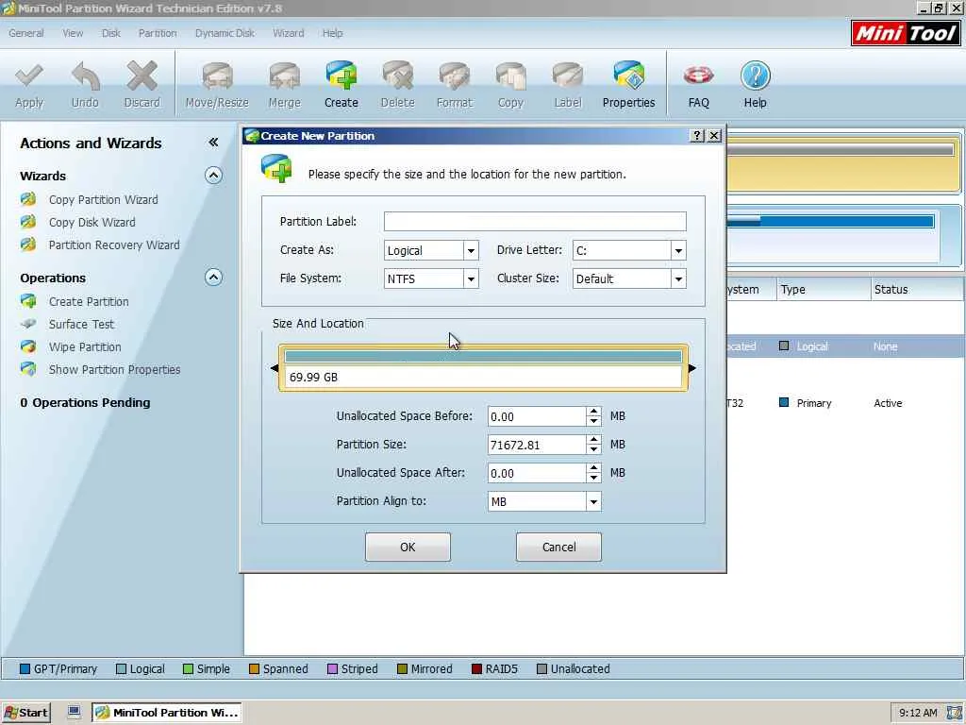Viewport: 966px width, 725px height.
Task: Click the show desktop icon in taskbar
Action: point(74,712)
